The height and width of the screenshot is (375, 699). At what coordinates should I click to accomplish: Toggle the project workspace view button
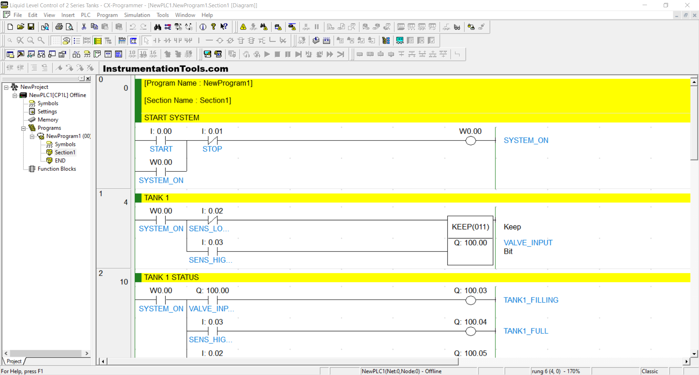pos(10,54)
